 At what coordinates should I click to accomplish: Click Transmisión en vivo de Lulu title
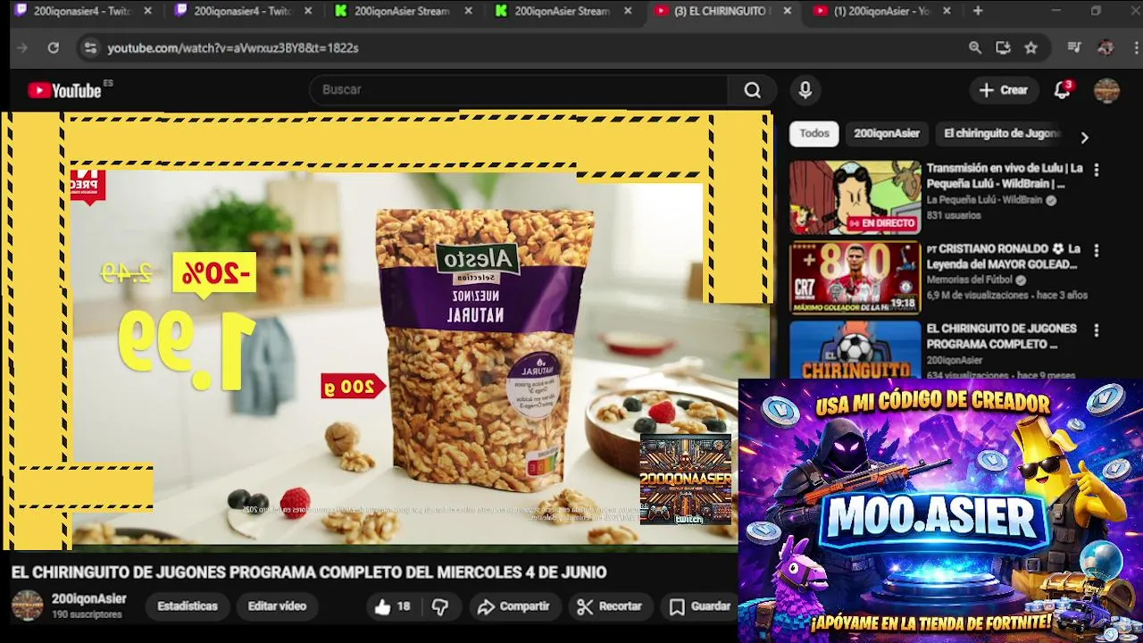coord(1005,176)
